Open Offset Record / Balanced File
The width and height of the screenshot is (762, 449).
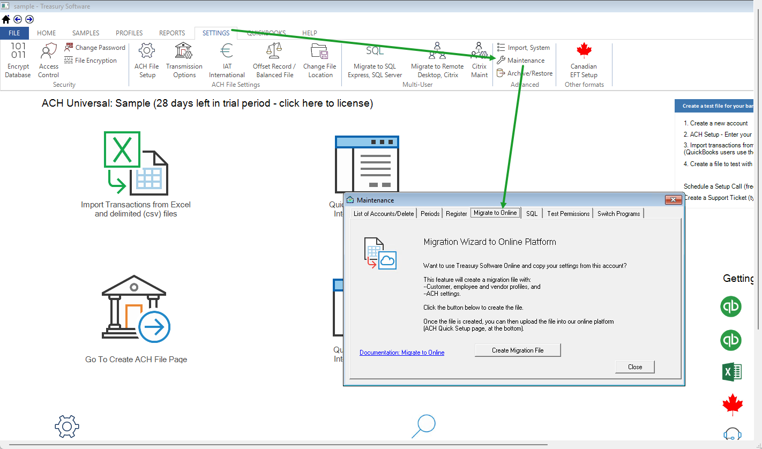click(274, 60)
